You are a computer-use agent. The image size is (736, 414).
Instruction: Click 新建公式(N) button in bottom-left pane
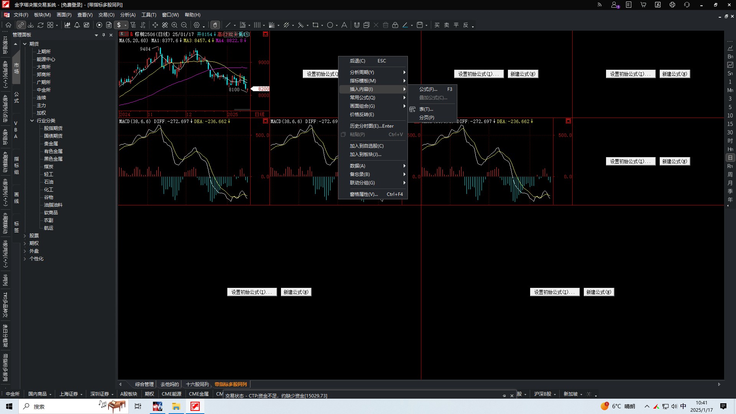click(x=296, y=292)
